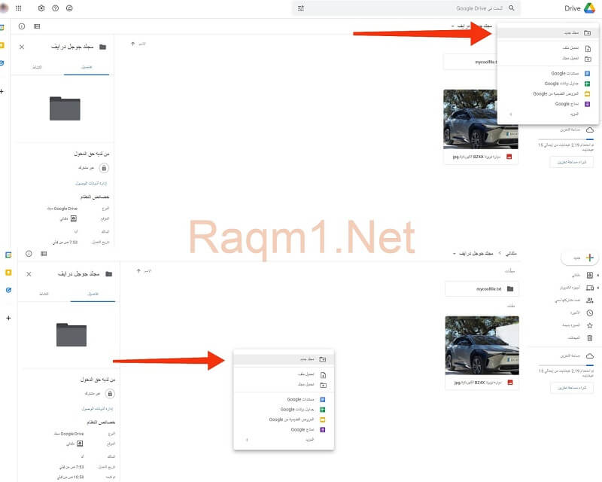Expand the My Drive (ملفاتي) sidebar tree arrow
This screenshot has height=482, width=602.
[x=598, y=276]
